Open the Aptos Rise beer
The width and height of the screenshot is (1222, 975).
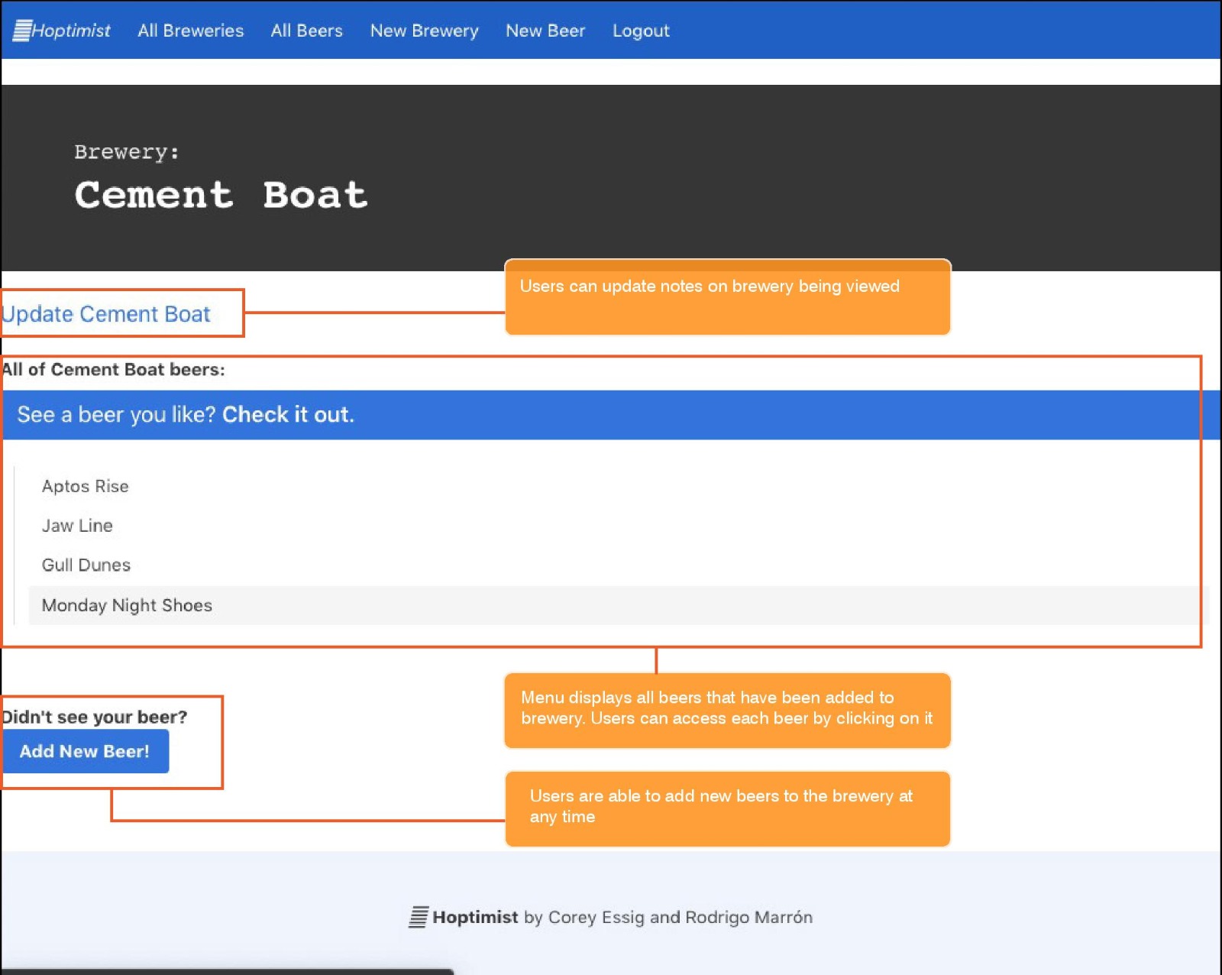85,486
